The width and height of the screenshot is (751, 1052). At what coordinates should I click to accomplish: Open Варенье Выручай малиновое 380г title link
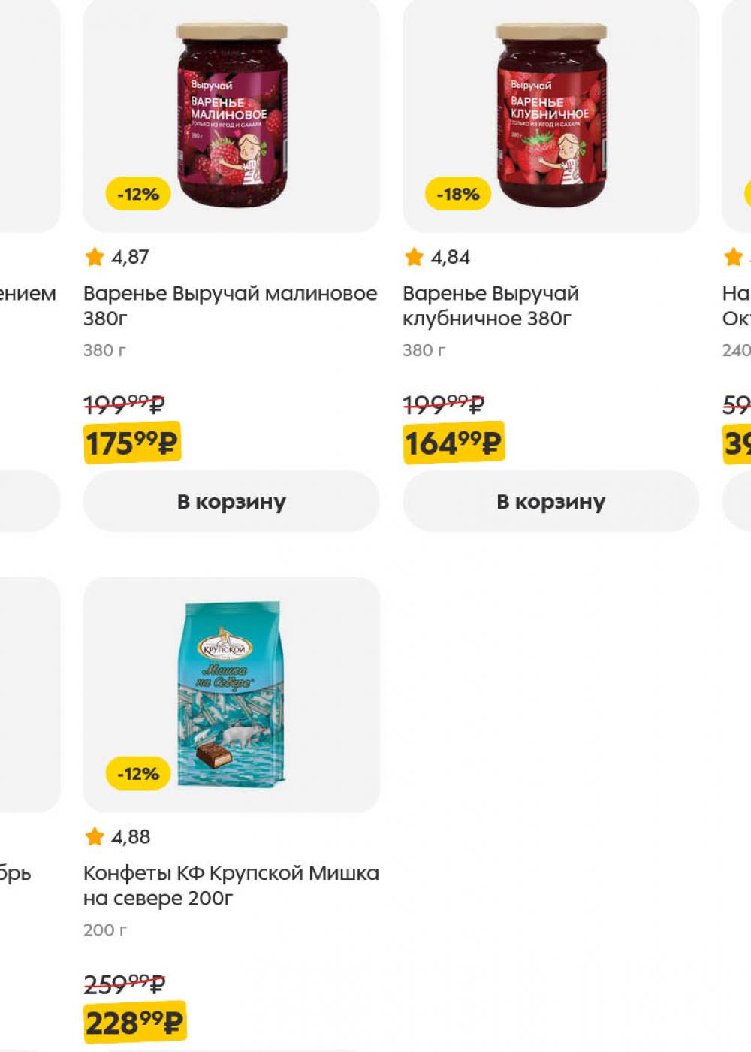(x=230, y=305)
